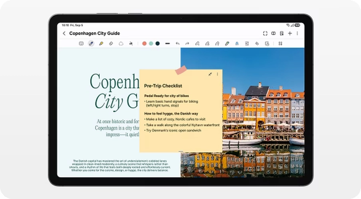Viewport: 361px width, 199px height.
Task: Activate the Lasso selection tool
Action: (121, 43)
